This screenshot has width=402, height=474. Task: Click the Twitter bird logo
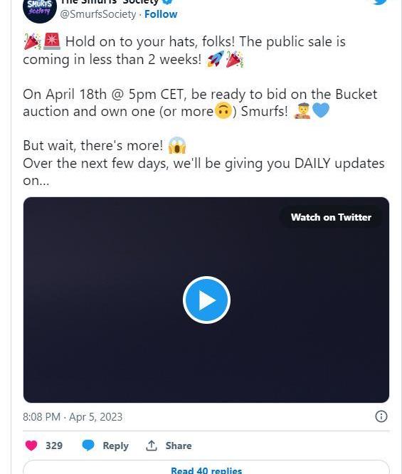(380, 2)
